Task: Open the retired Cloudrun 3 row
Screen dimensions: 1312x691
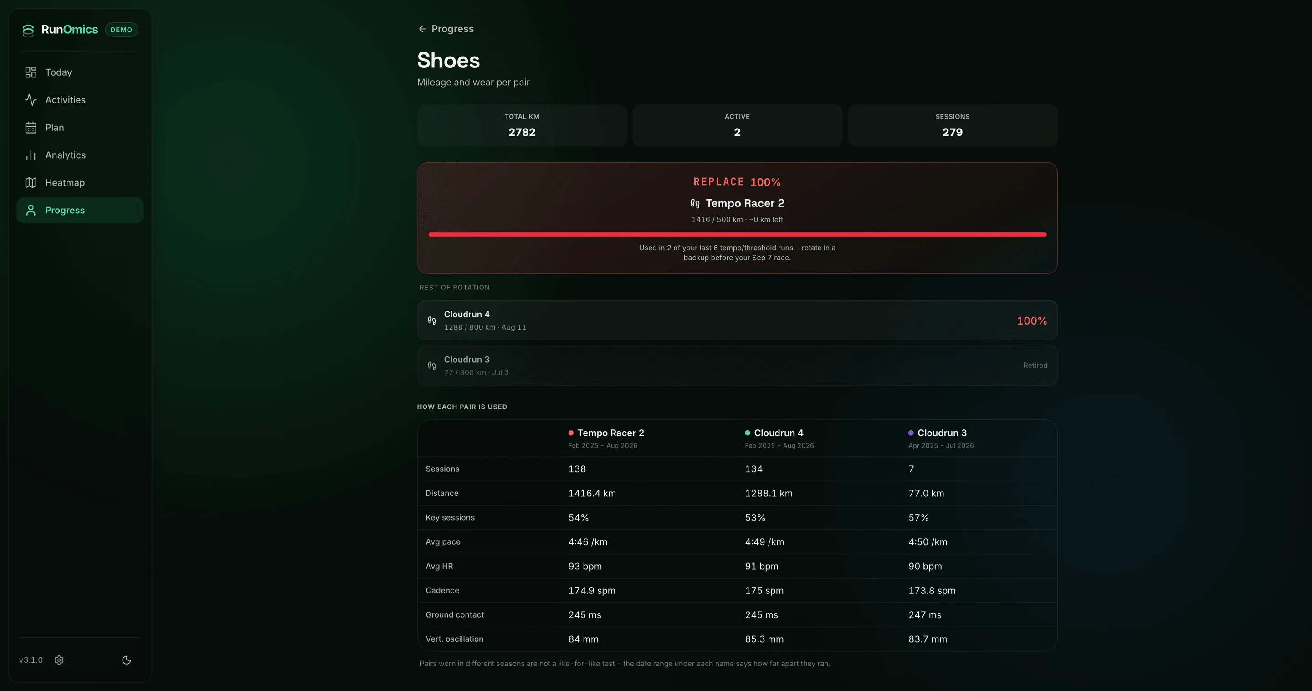Action: point(738,366)
